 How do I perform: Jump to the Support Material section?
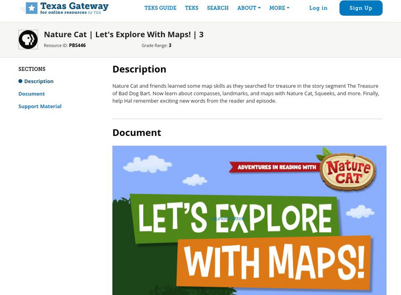point(40,106)
